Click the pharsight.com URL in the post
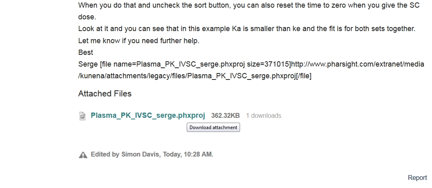The image size is (432, 188). [x=358, y=64]
